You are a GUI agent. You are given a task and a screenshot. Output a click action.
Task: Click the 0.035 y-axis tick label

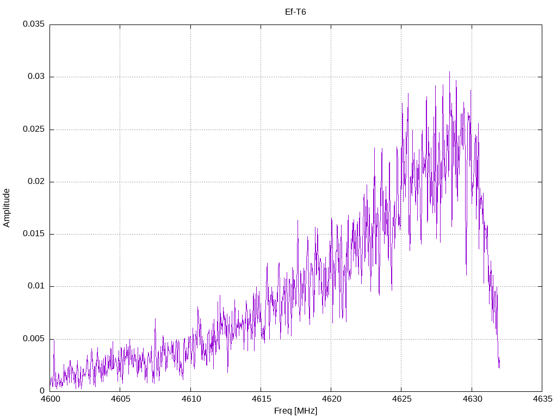[34, 24]
